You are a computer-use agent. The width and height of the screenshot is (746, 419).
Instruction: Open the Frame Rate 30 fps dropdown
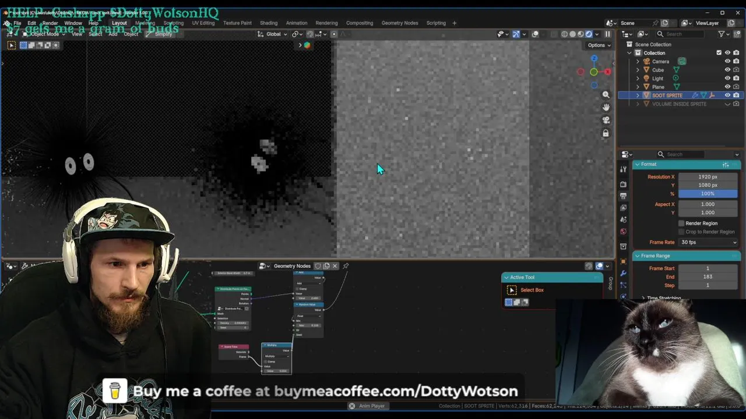tap(709, 242)
